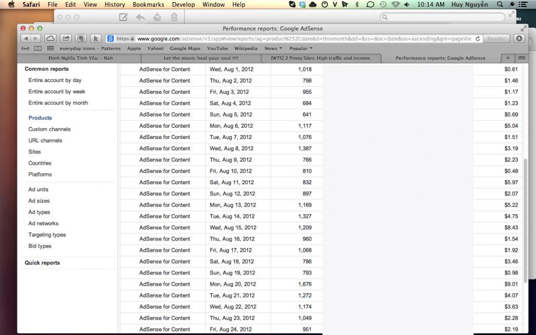This screenshot has width=536, height=335.
Task: Enter full screen in the Safari window
Action: (x=523, y=28)
